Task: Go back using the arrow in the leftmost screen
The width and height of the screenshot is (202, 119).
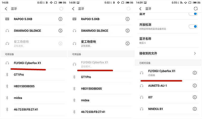Action: [x=6, y=9]
